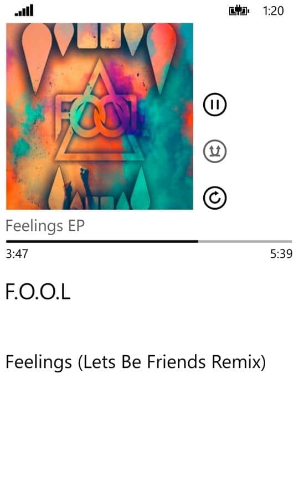Open the artist name F.O.O.L
Screen dimensions: 299x498
(38, 292)
